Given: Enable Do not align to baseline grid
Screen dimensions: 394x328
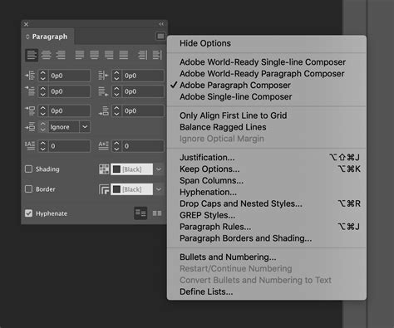Looking at the screenshot, I should pyautogui.click(x=140, y=213).
